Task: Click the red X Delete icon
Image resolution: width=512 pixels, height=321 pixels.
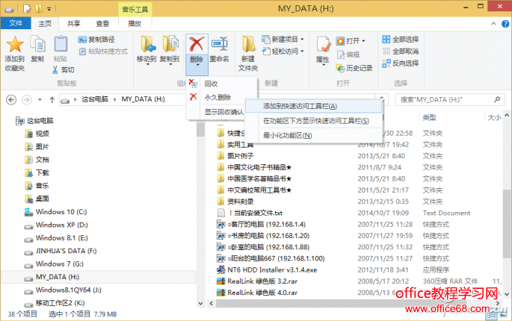Action: pos(197,44)
